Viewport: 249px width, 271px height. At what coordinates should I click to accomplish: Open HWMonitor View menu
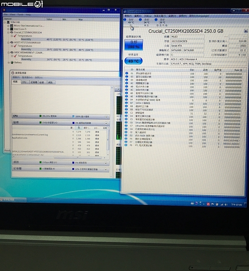[x=12, y=15]
